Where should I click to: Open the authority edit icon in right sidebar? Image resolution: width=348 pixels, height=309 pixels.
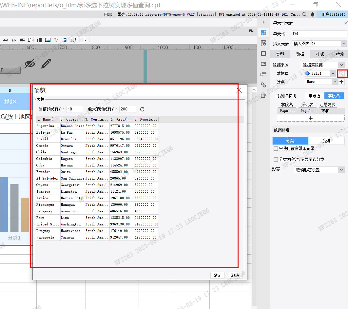tap(263, 95)
